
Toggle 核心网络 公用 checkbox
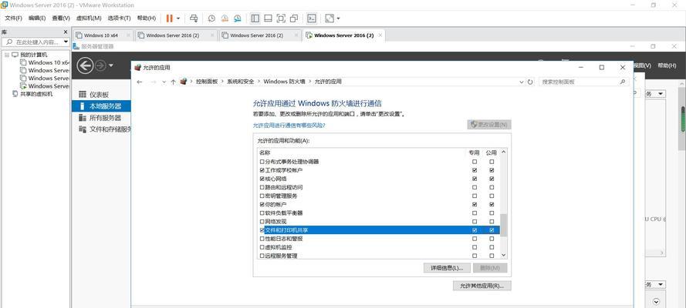[492, 179]
